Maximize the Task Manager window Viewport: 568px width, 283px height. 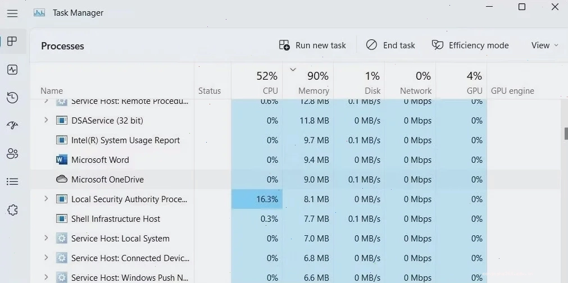[521, 7]
